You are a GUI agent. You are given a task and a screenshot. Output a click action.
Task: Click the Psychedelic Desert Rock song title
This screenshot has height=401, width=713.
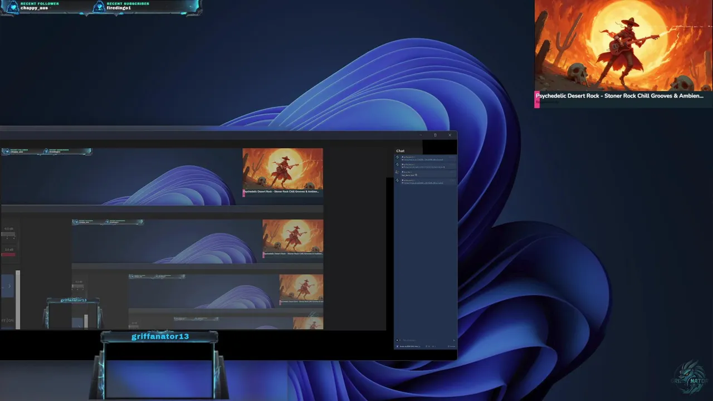(x=619, y=96)
